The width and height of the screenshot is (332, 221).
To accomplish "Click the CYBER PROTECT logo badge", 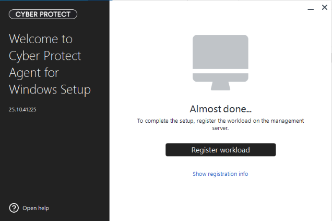I will pyautogui.click(x=43, y=14).
